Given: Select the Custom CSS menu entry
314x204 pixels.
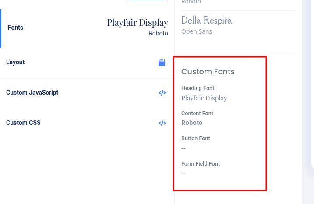Looking at the screenshot, I should click(x=23, y=123).
